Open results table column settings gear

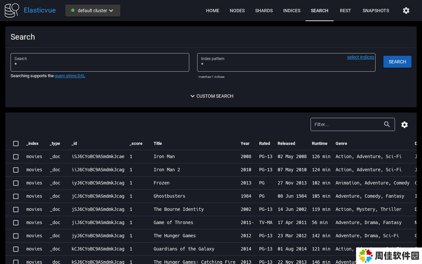click(x=405, y=125)
